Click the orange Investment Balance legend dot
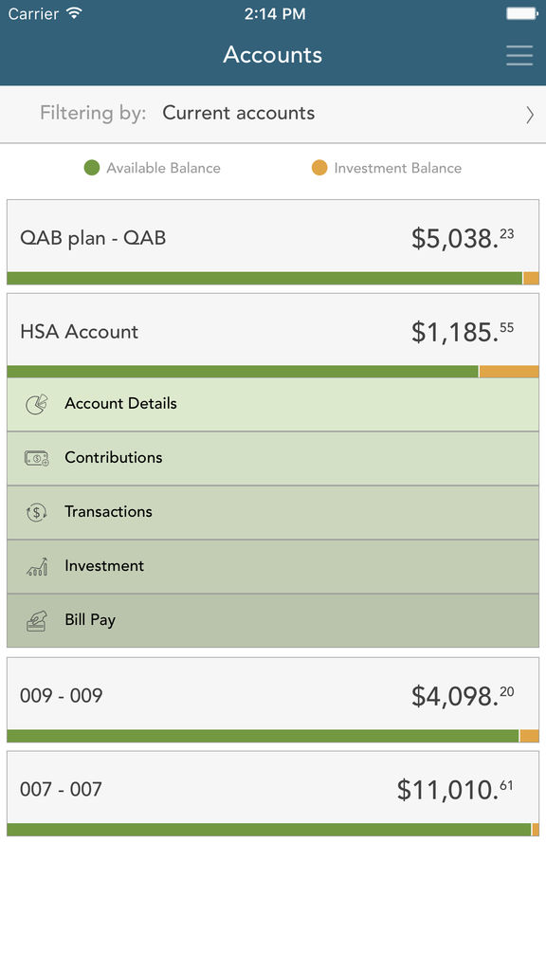The image size is (546, 971). [x=319, y=168]
